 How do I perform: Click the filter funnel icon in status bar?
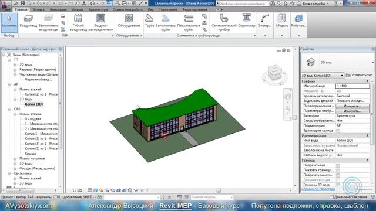pos(373,197)
